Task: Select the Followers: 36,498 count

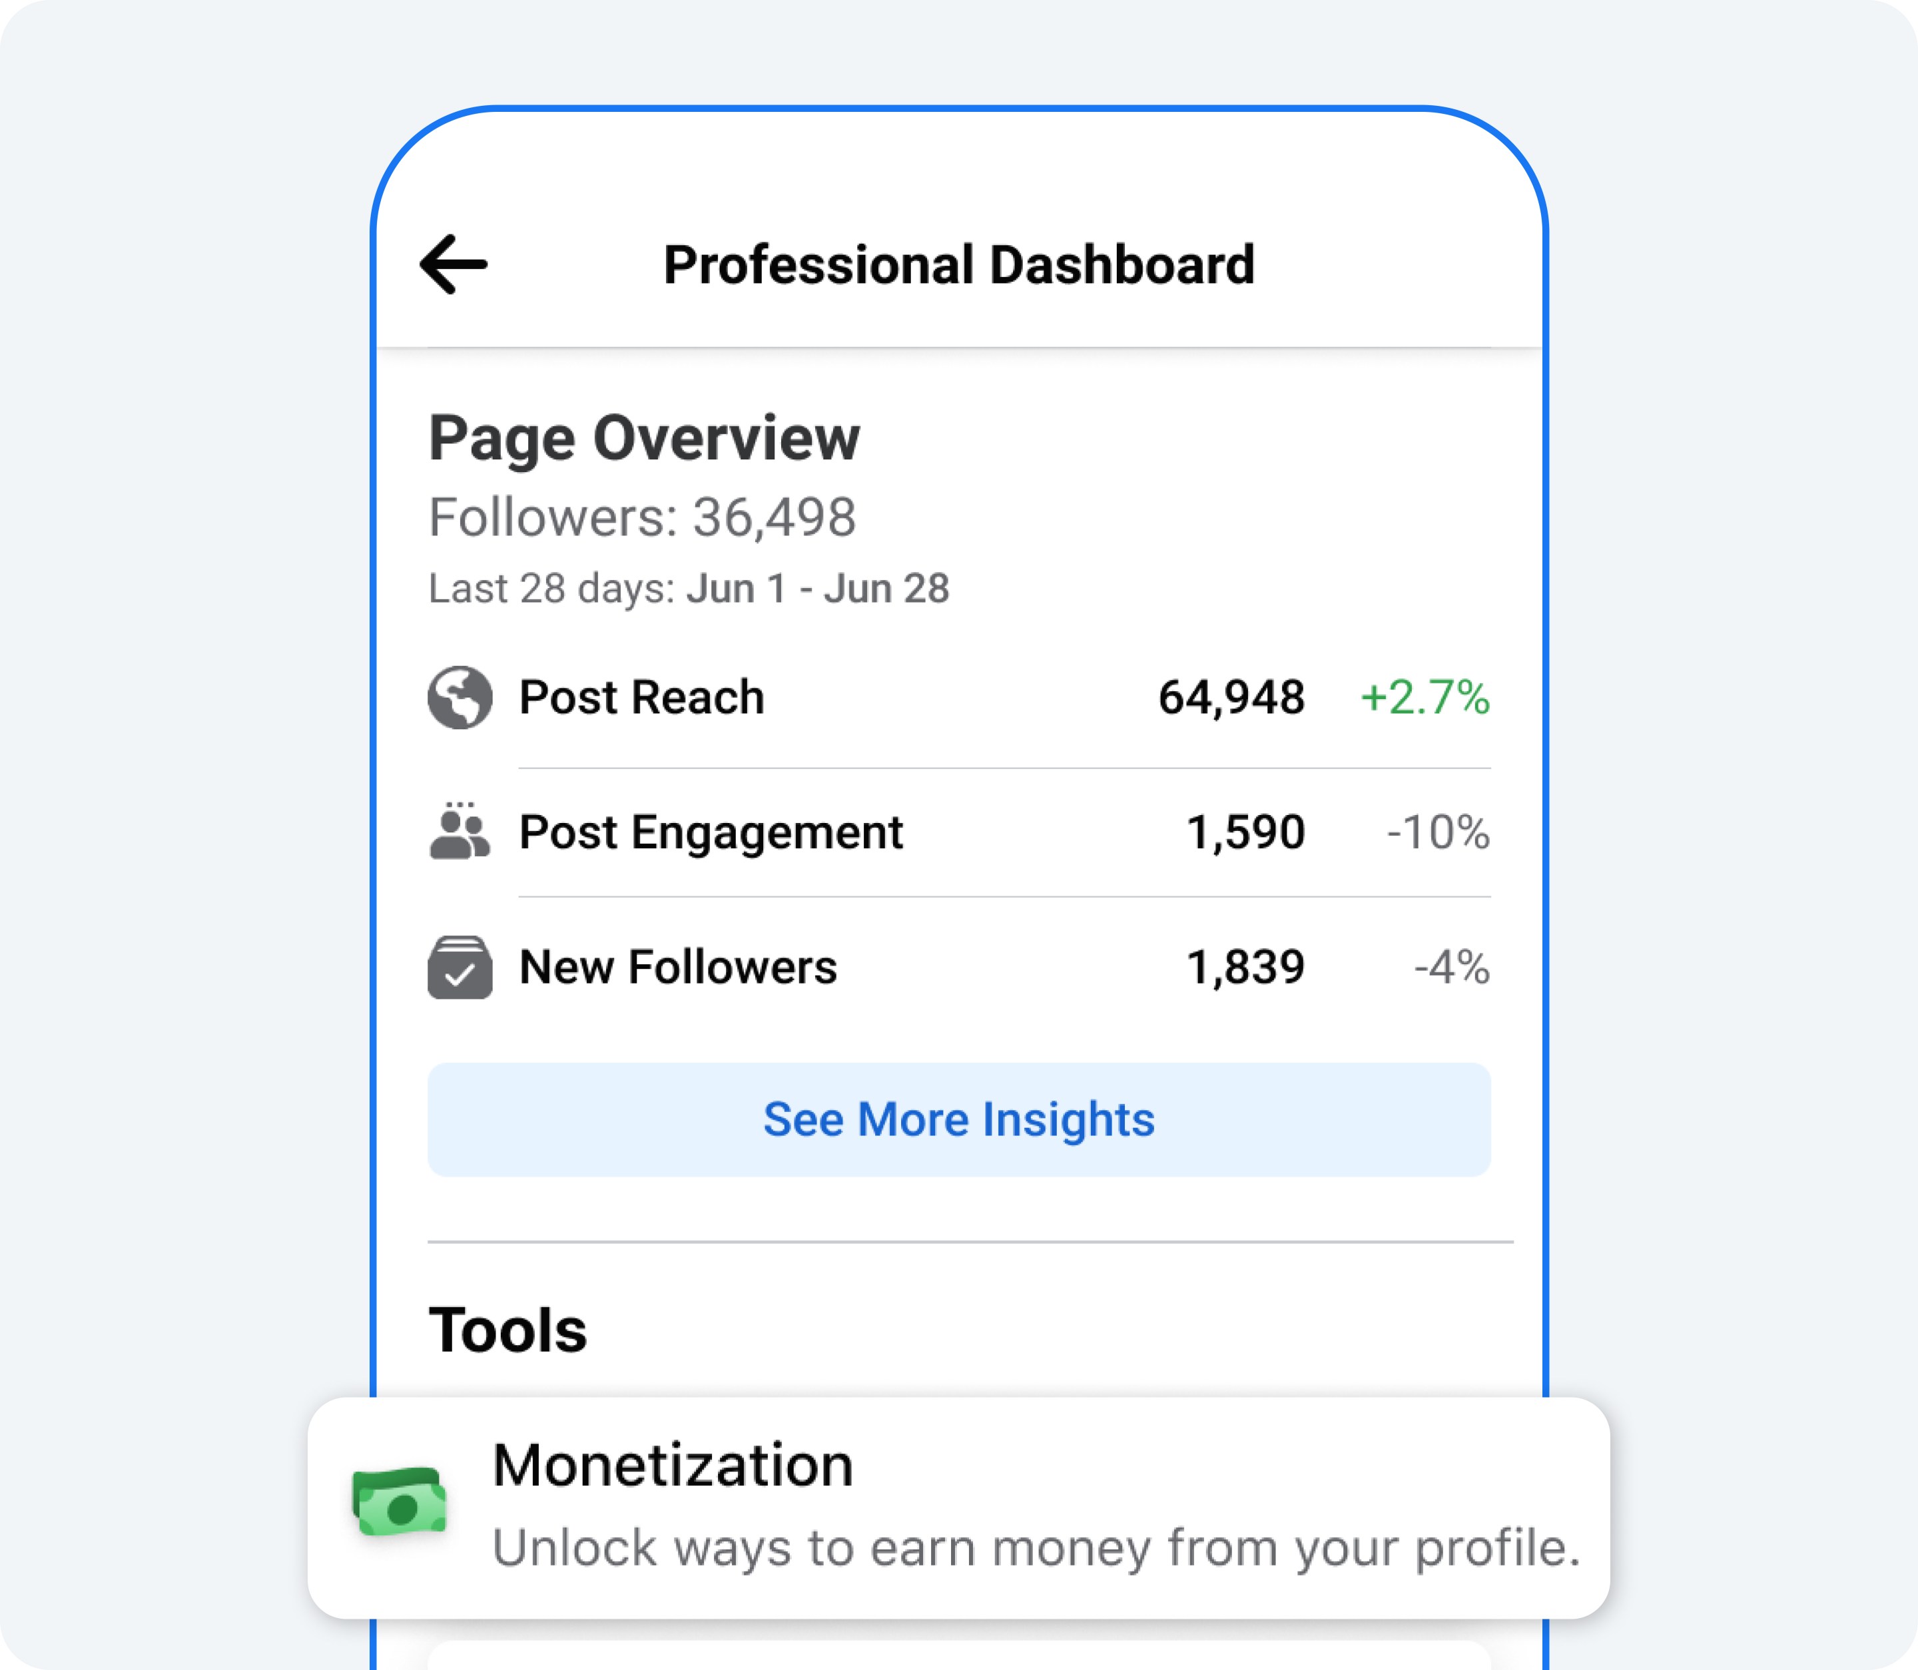Action: [641, 517]
